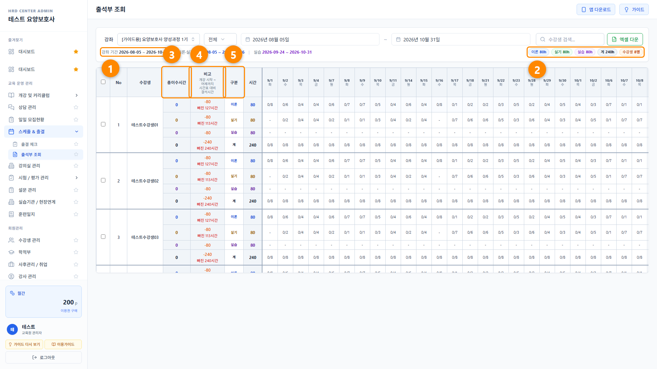This screenshot has width=657, height=369.
Task: Click the 엑셀 다운 button
Action: pos(625,39)
